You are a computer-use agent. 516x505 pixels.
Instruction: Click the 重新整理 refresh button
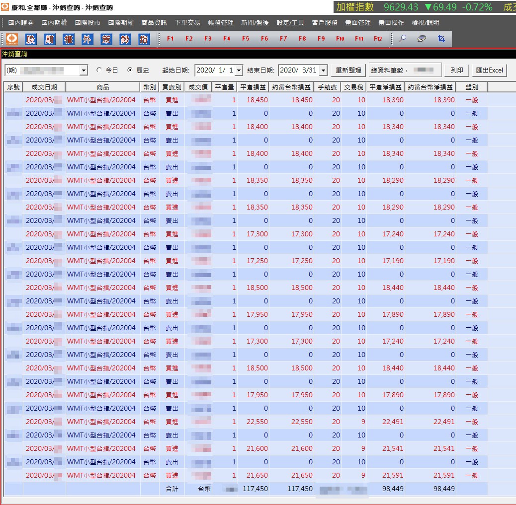click(x=348, y=71)
